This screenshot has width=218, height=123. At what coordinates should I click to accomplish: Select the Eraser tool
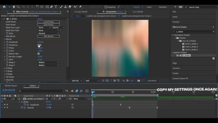click(70, 7)
